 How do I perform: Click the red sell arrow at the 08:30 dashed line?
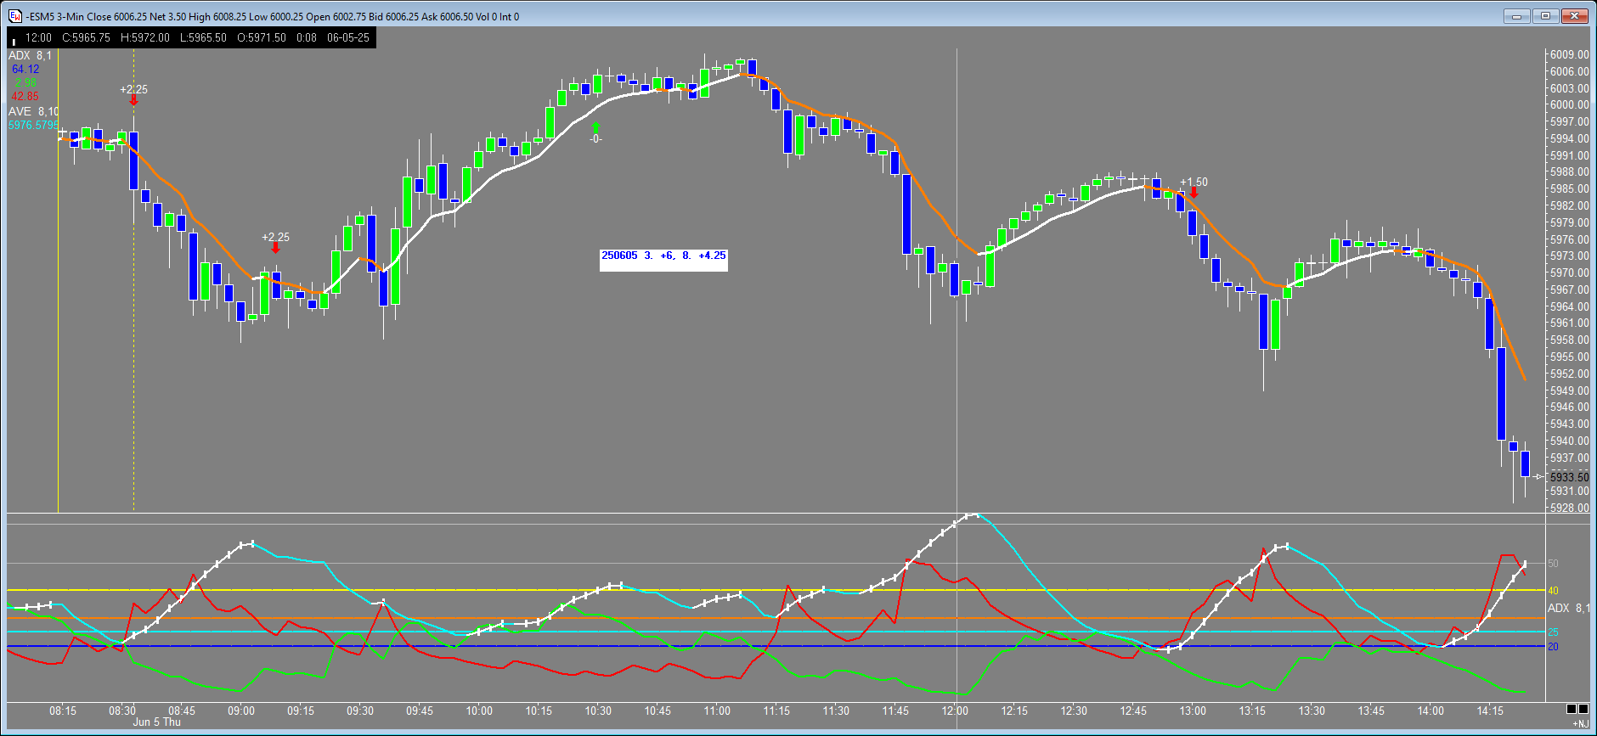tap(133, 101)
